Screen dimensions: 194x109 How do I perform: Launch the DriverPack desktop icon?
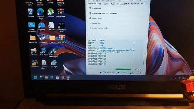tap(35, 64)
